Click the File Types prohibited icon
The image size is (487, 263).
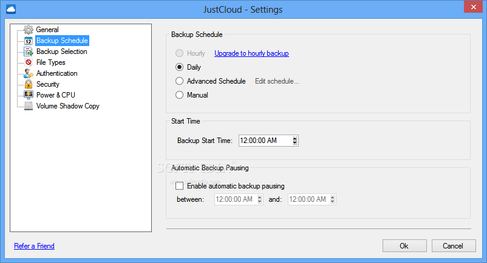[x=29, y=62]
